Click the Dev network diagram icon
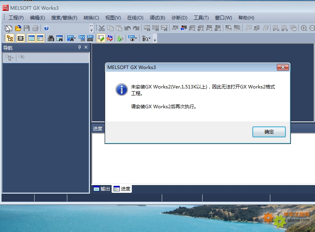 (90, 38)
